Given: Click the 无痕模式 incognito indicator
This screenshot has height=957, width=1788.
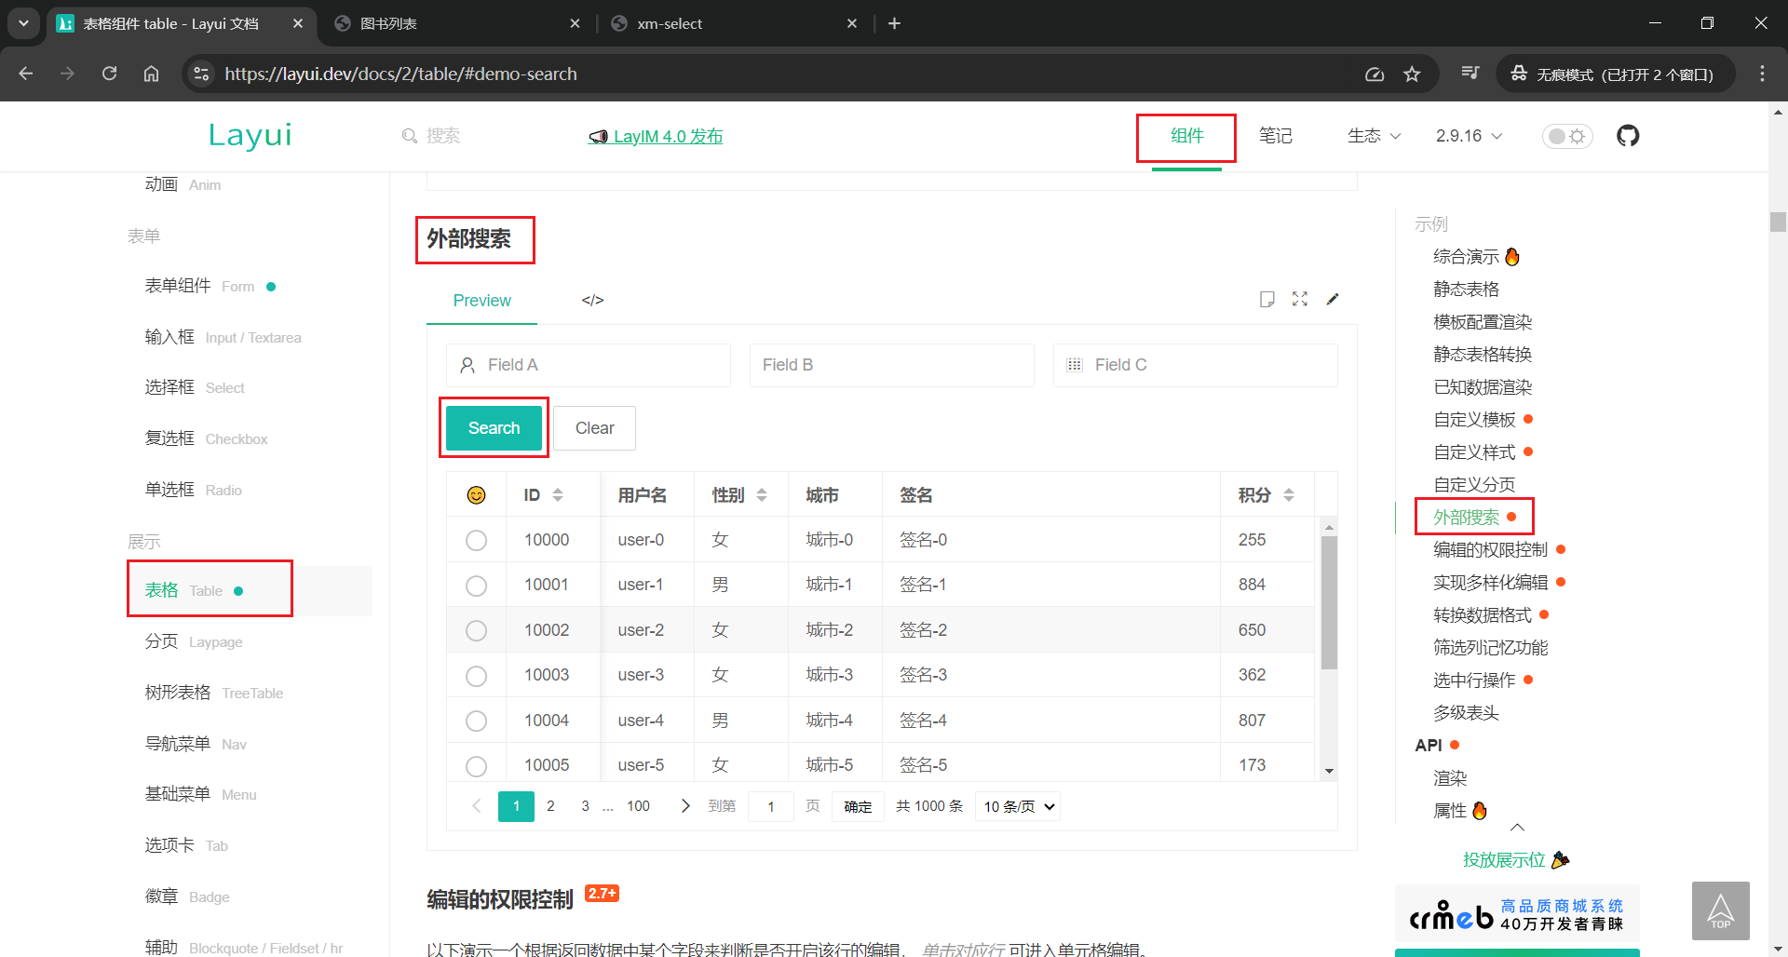Looking at the screenshot, I should click(1616, 74).
